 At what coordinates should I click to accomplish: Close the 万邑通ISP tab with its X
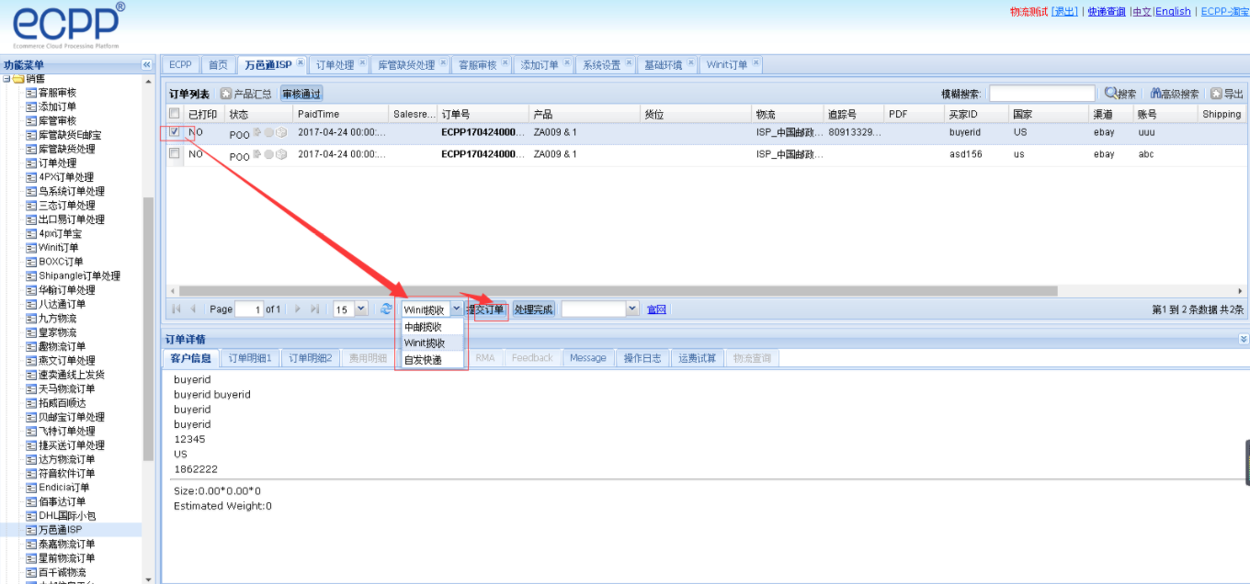301,63
